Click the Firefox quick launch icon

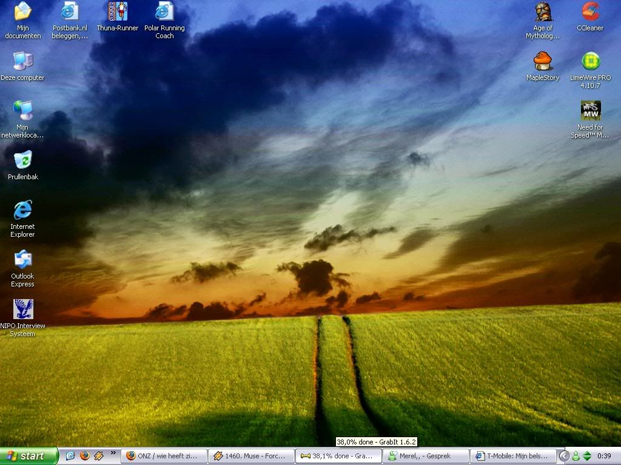(85, 456)
